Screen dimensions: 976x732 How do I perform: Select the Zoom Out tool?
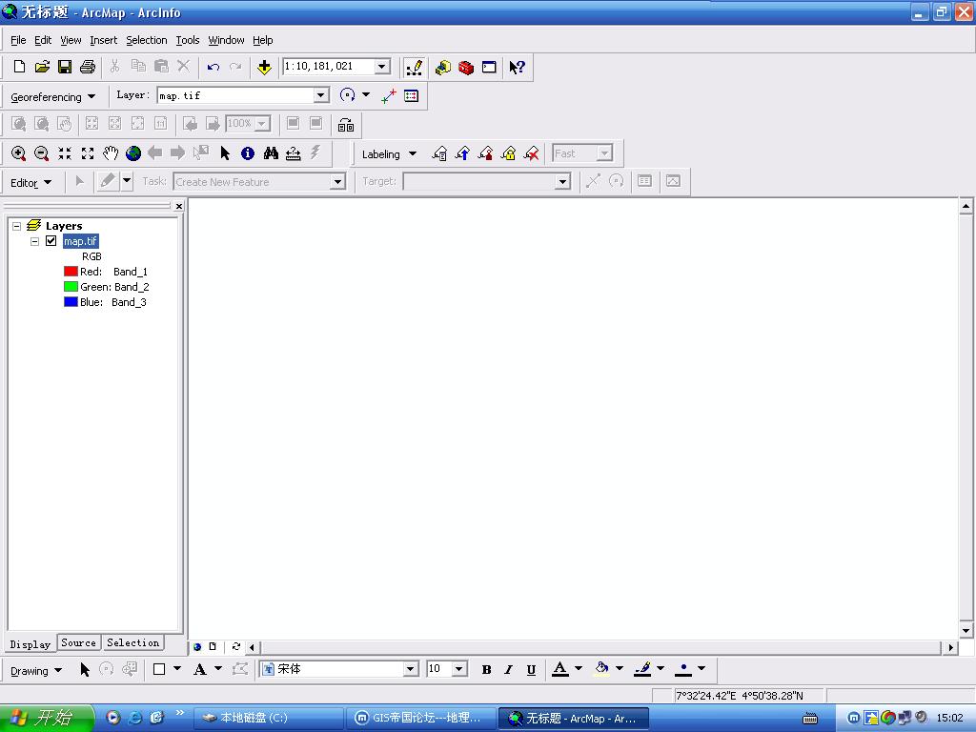click(x=42, y=153)
